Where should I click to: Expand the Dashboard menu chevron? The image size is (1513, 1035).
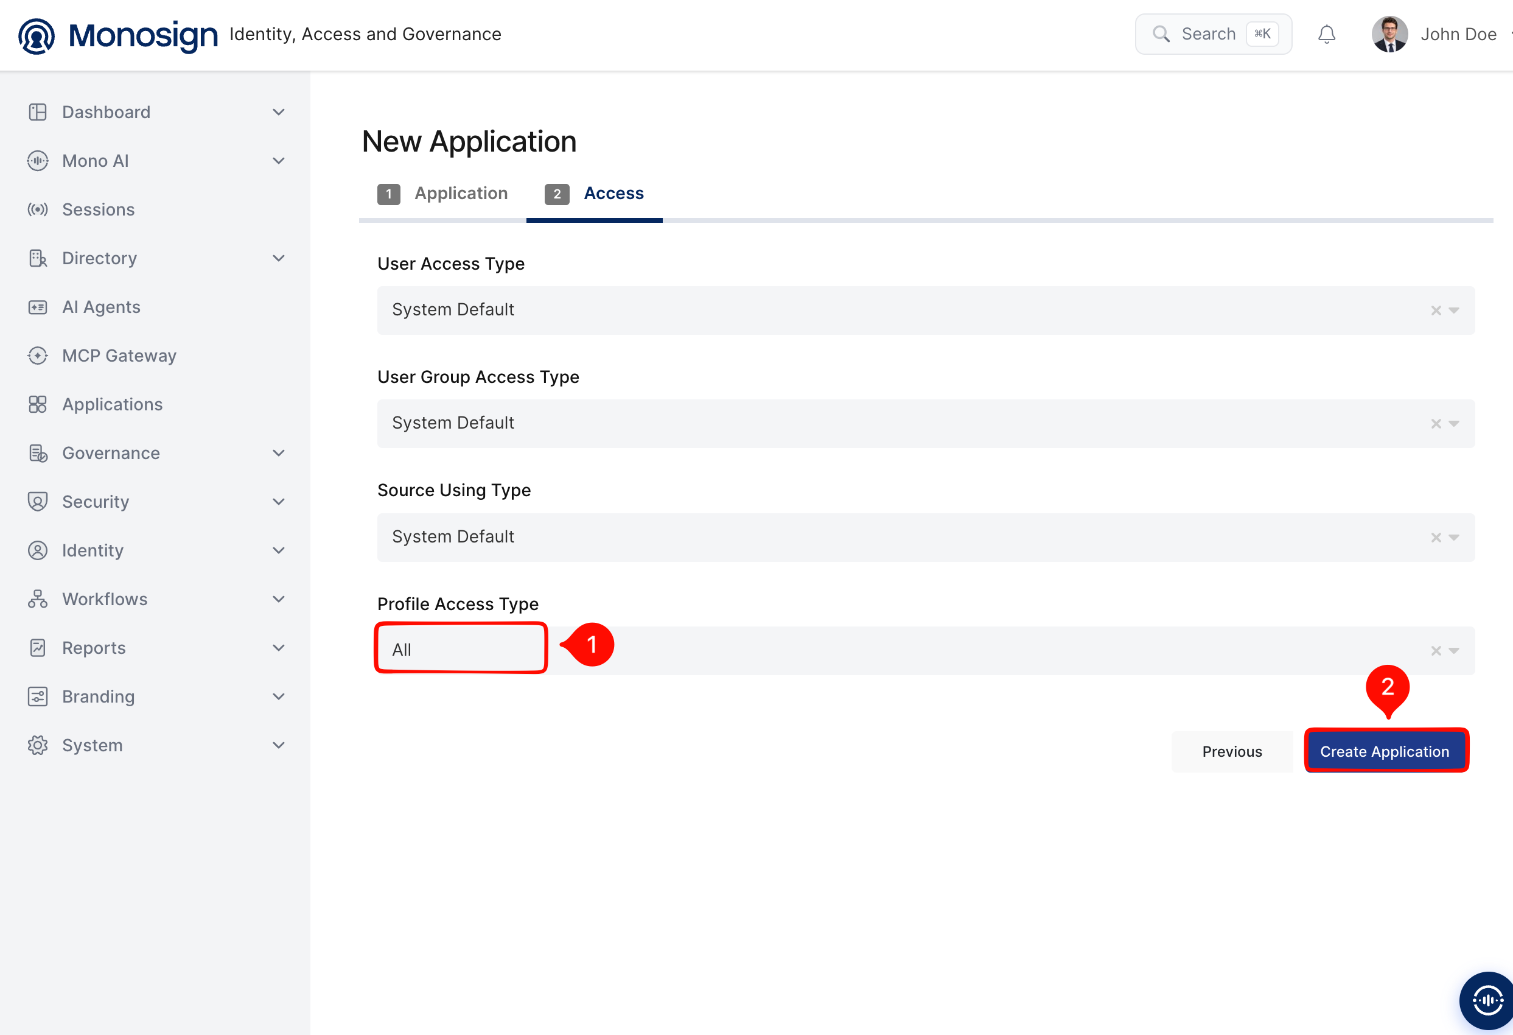click(x=279, y=112)
